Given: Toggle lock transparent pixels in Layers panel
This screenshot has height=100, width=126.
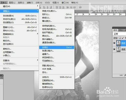Looking at the screenshot, I should click(120, 38).
